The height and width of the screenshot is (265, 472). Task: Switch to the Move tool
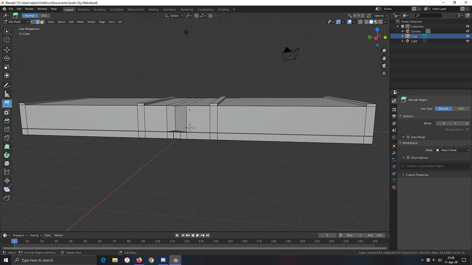tap(6, 48)
